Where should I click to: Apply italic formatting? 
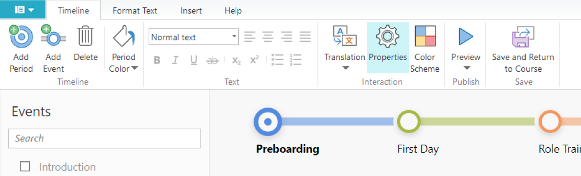coord(175,60)
